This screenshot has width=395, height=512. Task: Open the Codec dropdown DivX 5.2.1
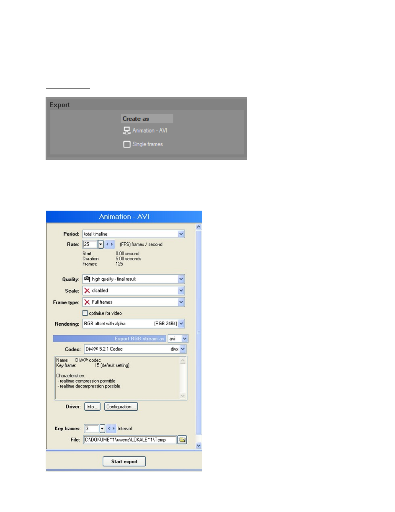[135, 349]
